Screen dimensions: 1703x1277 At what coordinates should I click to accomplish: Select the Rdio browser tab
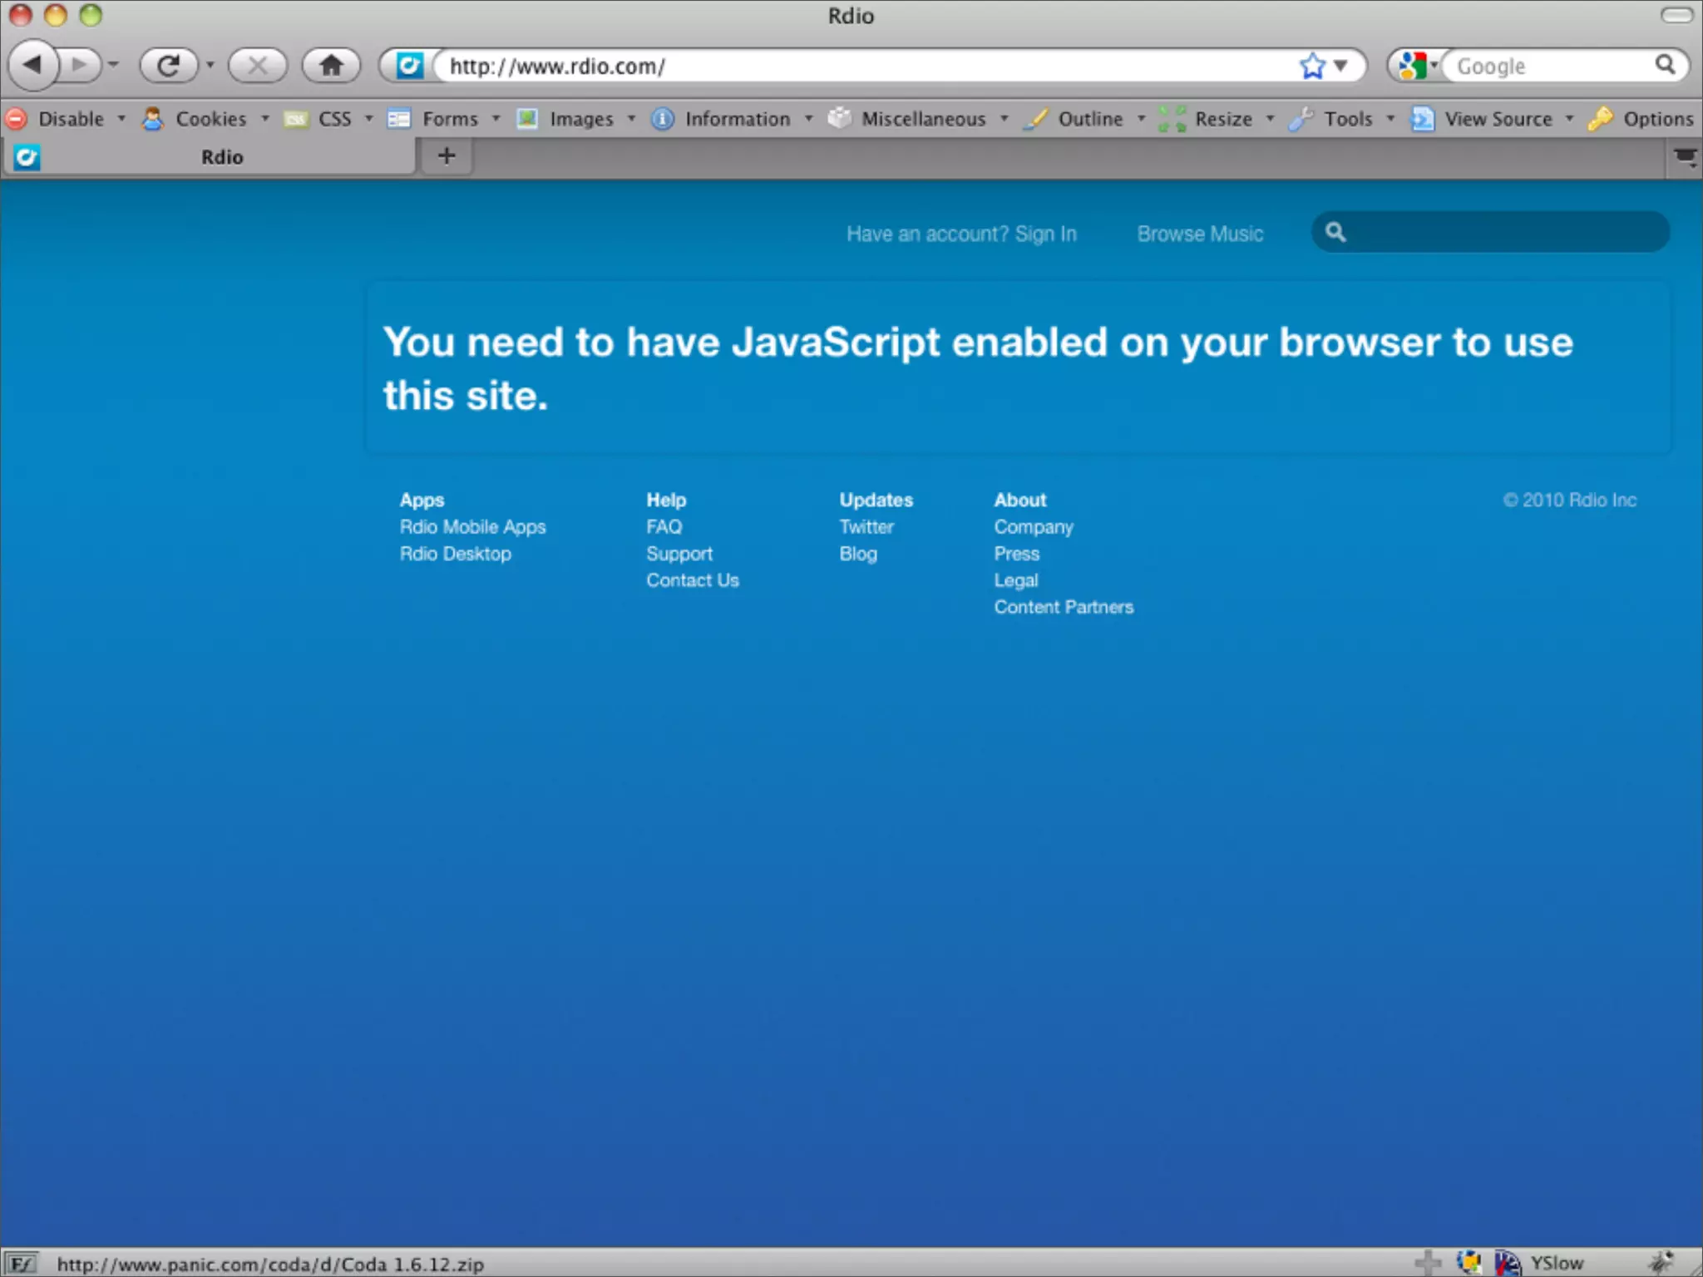click(x=221, y=157)
